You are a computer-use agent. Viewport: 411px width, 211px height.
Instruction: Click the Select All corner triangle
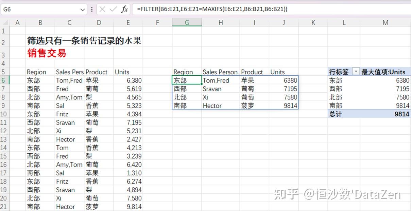(5, 23)
